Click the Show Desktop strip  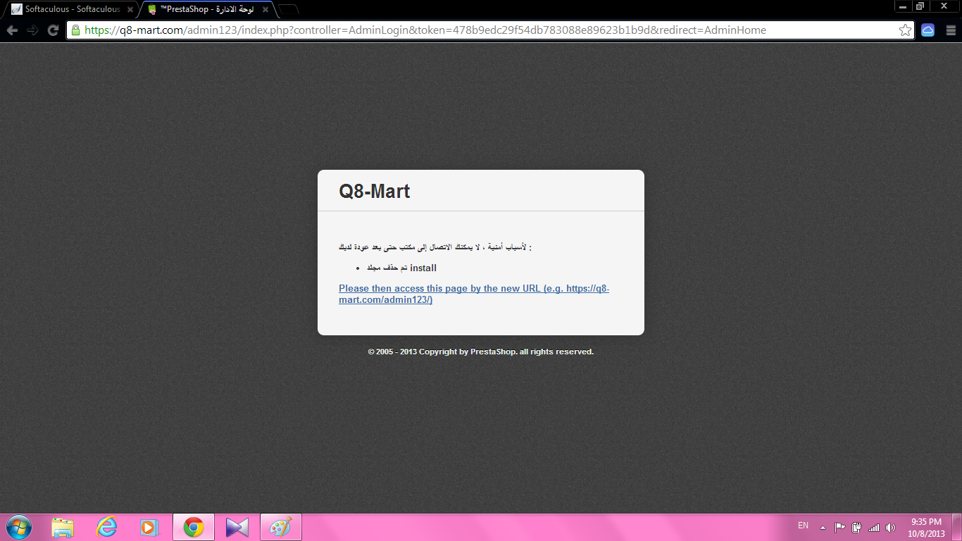point(957,527)
